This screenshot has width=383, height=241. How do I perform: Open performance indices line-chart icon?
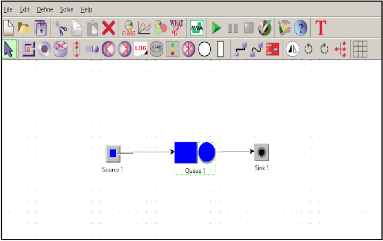tap(144, 28)
